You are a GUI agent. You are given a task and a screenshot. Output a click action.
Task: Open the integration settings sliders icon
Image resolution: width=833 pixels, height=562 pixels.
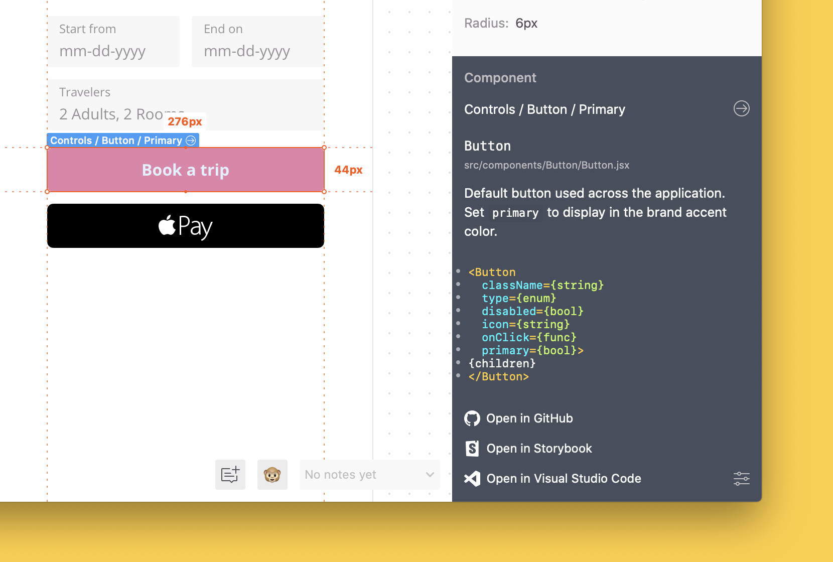(742, 478)
